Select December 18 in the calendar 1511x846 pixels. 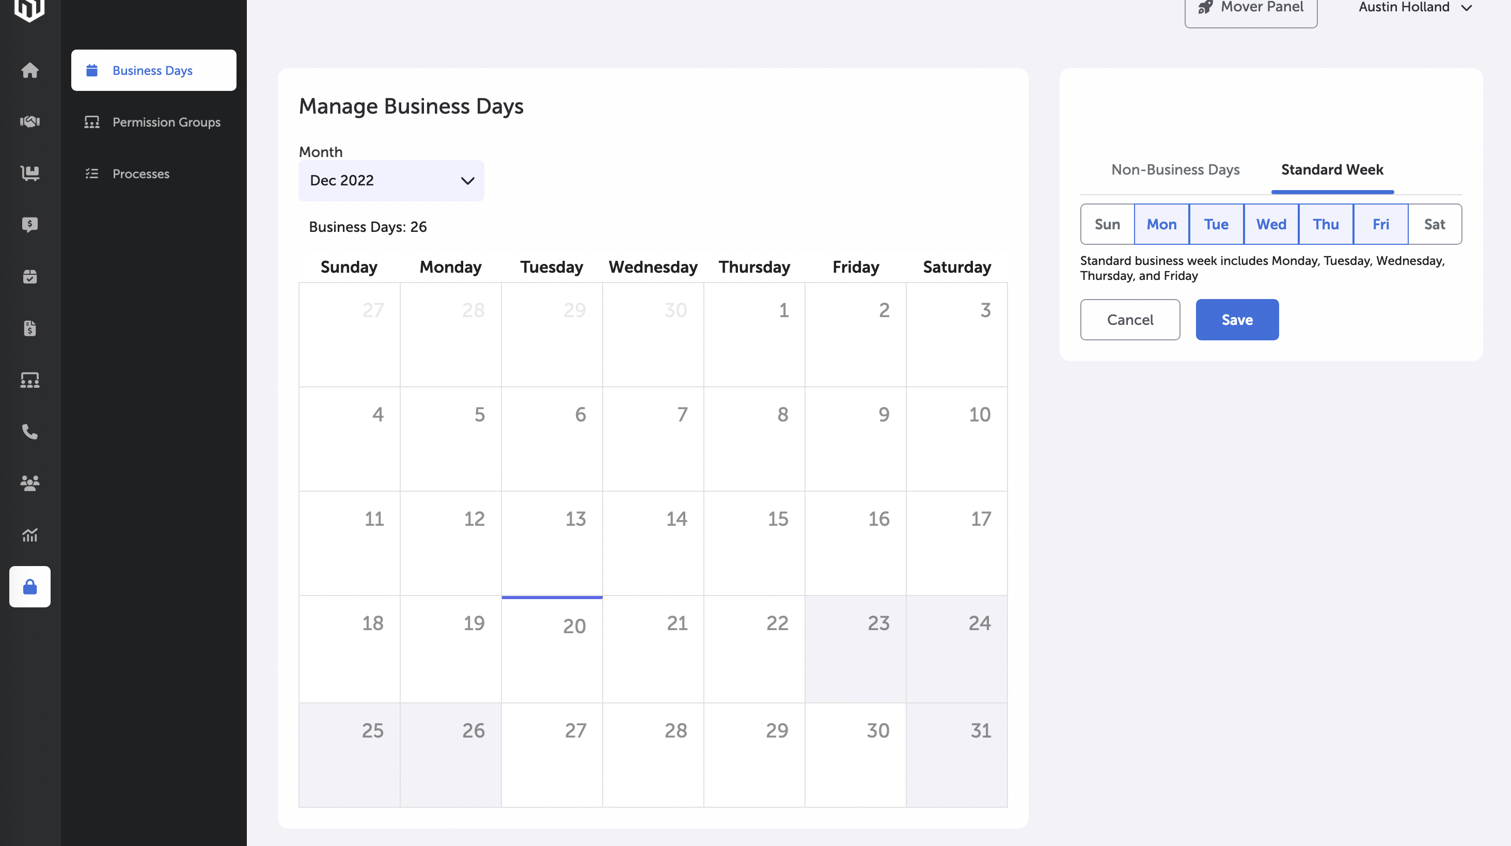pos(349,649)
